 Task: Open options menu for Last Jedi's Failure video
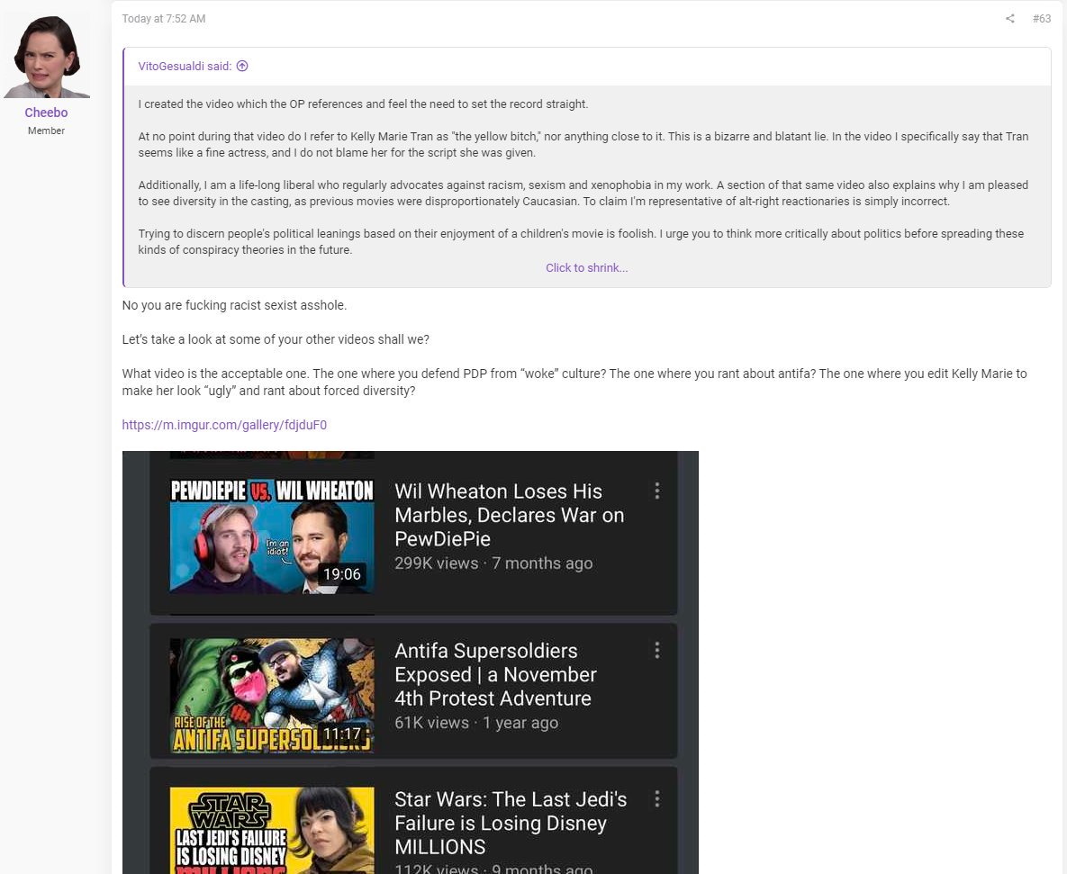656,798
